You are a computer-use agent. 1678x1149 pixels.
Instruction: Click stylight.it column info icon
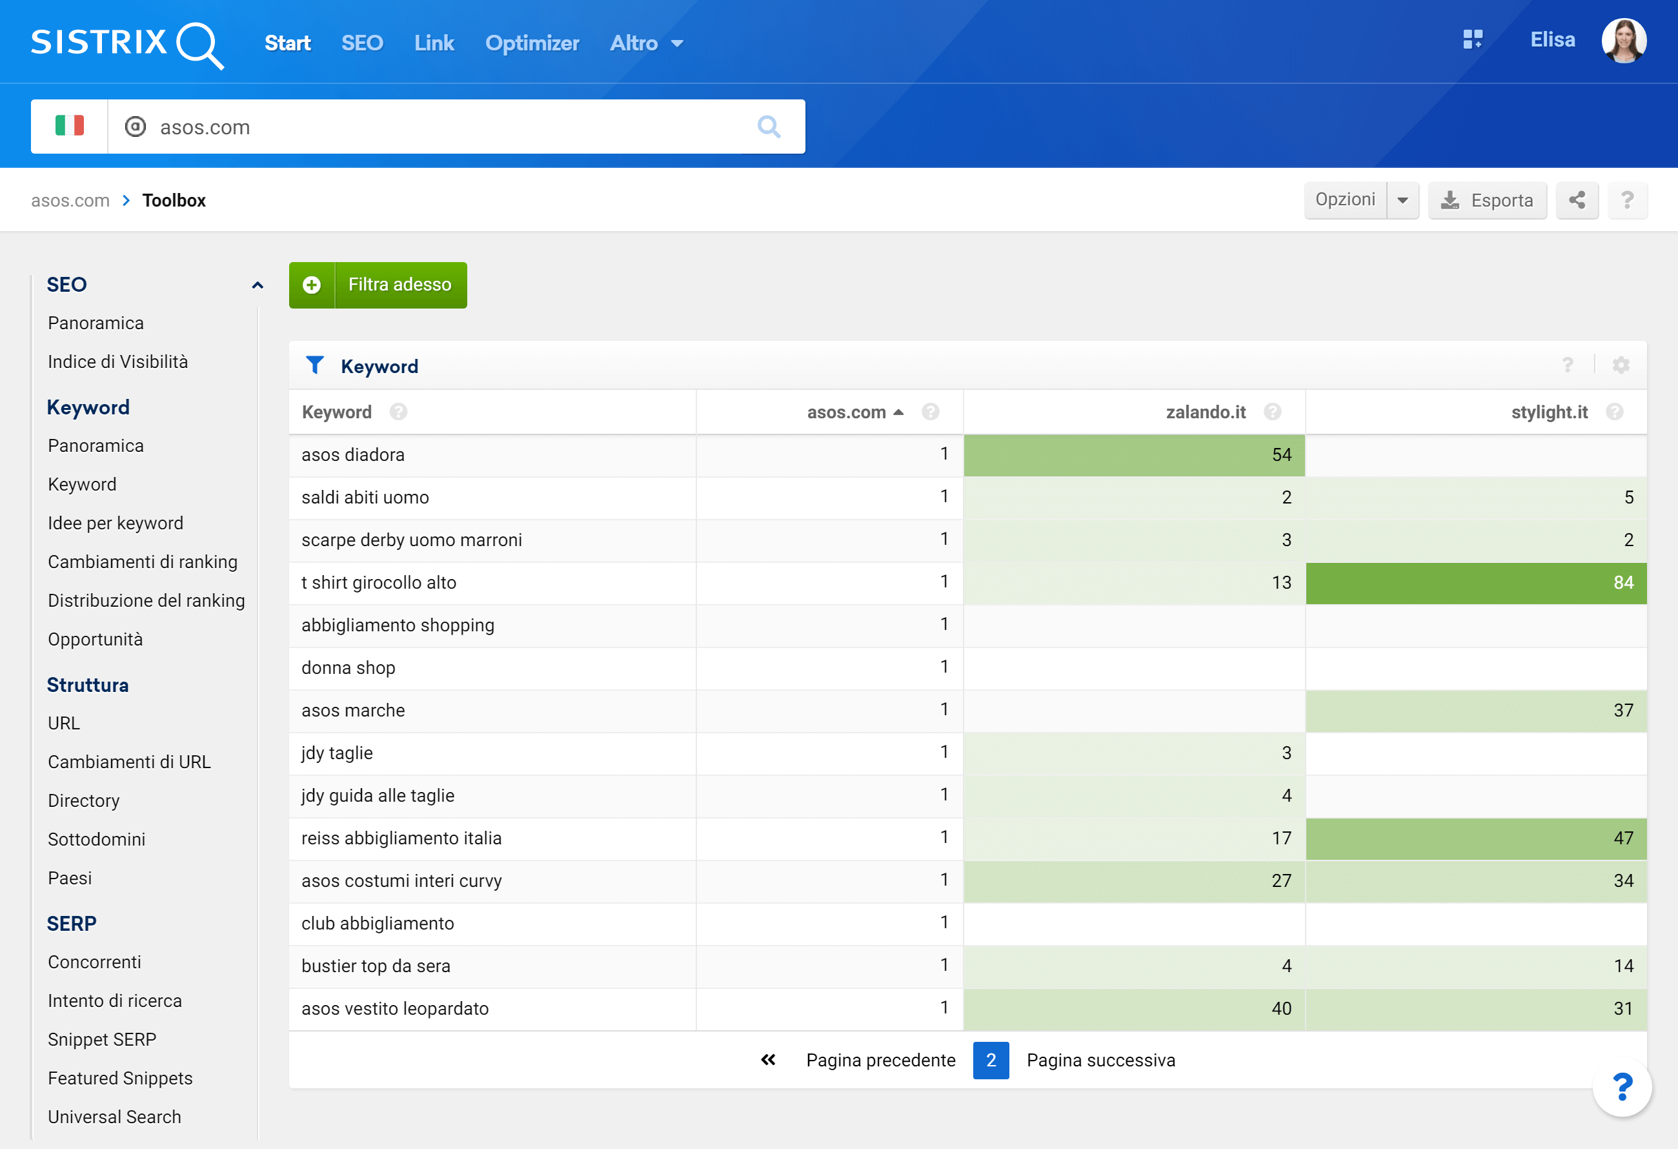1615,412
